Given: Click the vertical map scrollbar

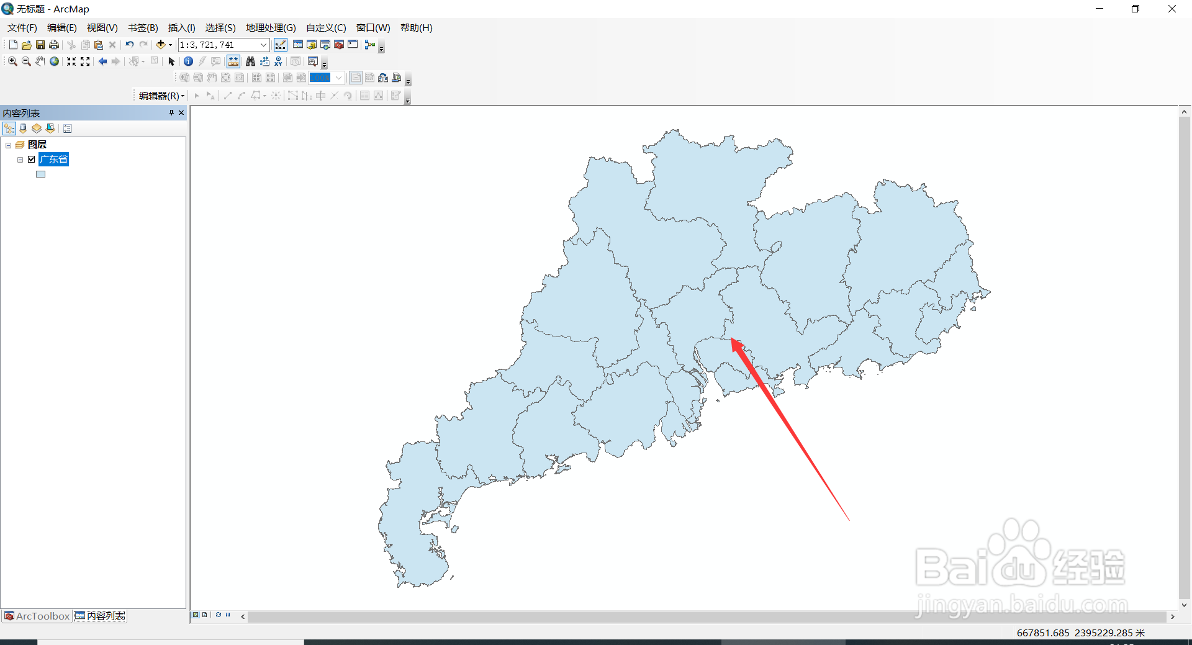Looking at the screenshot, I should [x=1185, y=360].
